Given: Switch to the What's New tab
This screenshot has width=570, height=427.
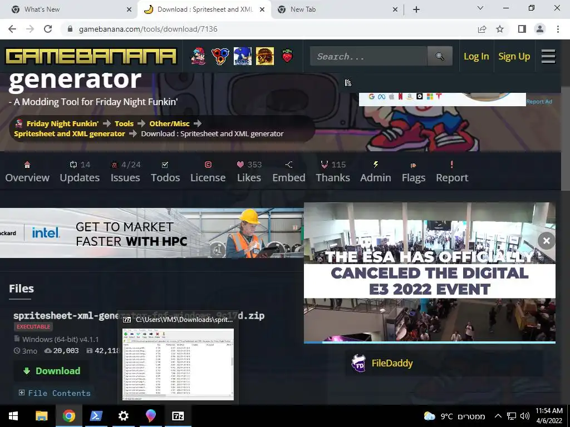Looking at the screenshot, I should (x=69, y=9).
